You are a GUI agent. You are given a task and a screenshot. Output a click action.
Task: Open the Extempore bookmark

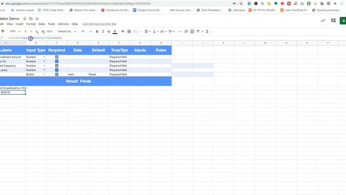237,10
